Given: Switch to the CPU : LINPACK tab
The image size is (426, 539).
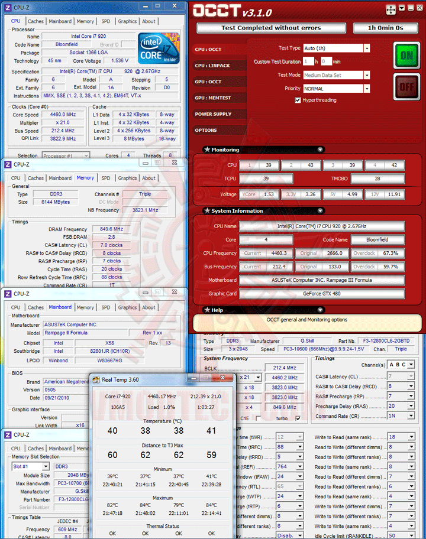Looking at the screenshot, I should 219,66.
